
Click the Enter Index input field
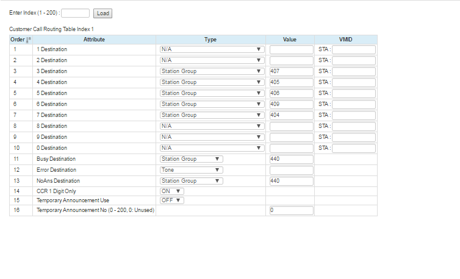pyautogui.click(x=76, y=13)
